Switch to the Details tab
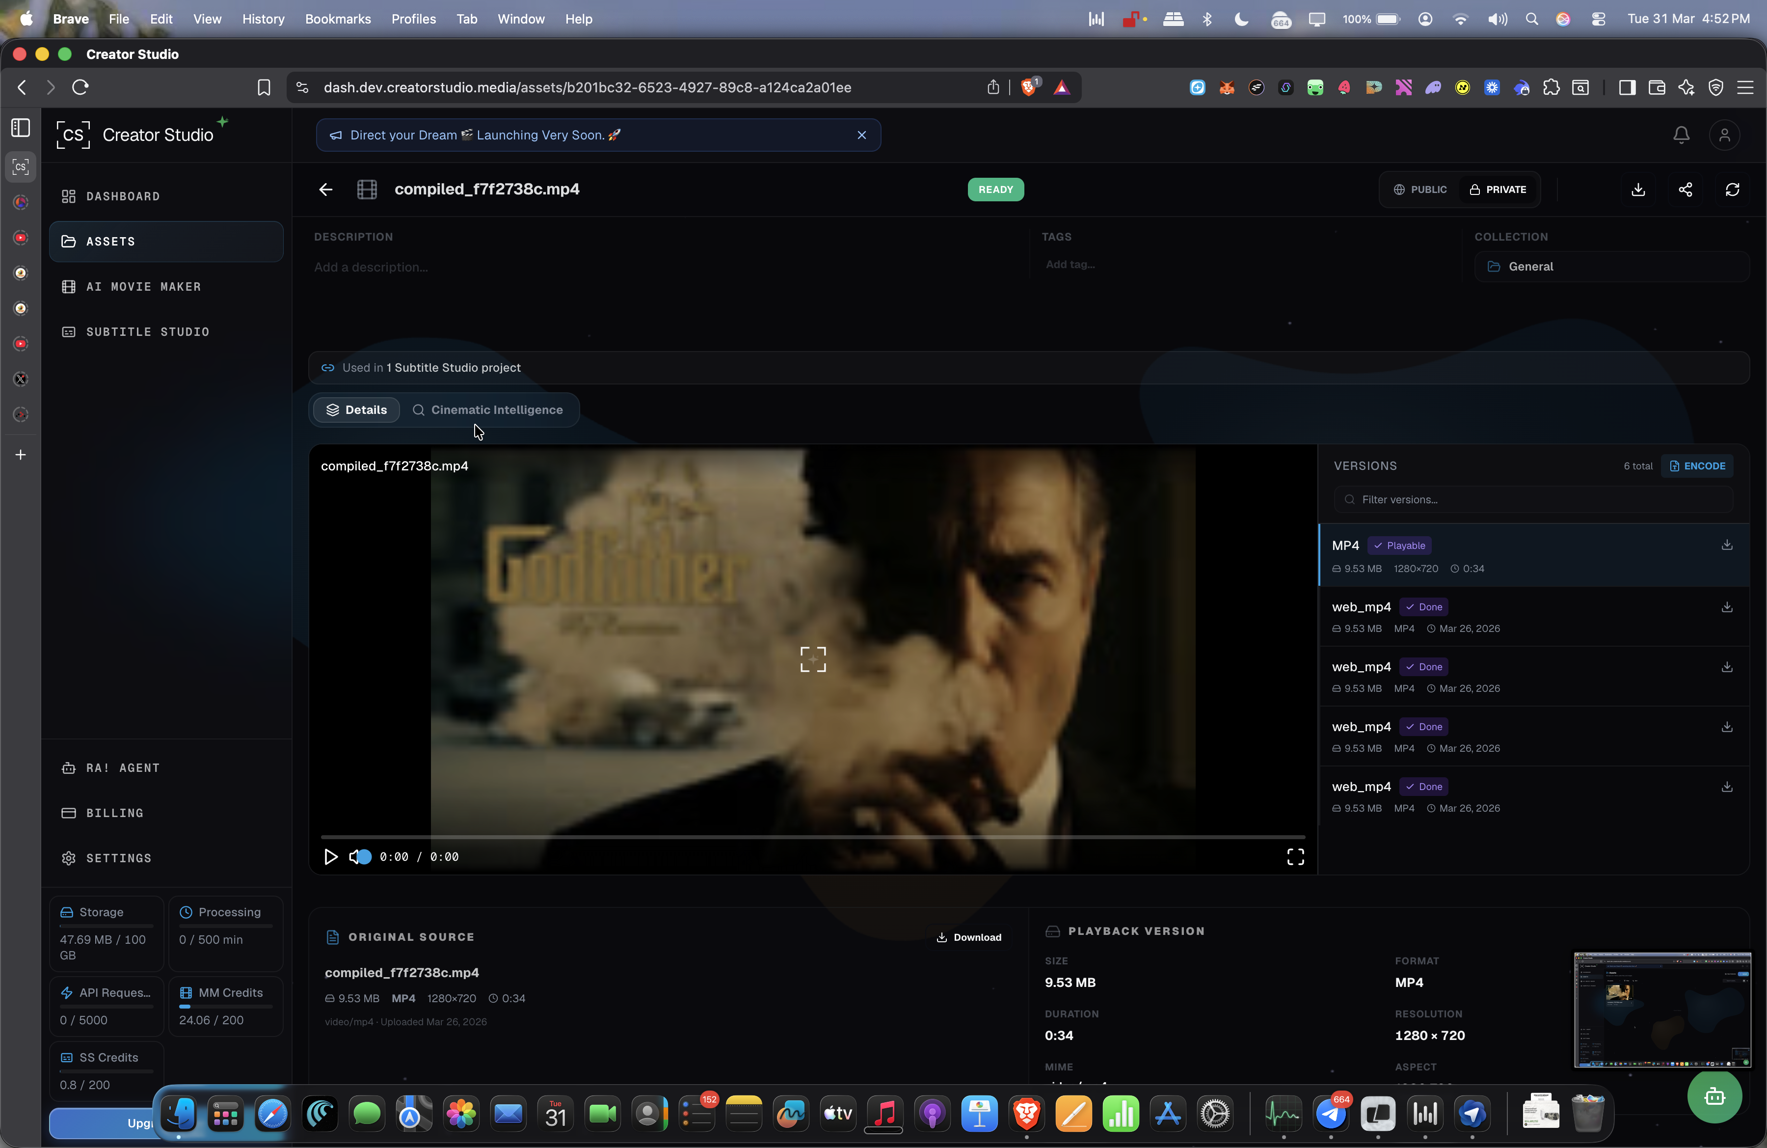 [356, 410]
